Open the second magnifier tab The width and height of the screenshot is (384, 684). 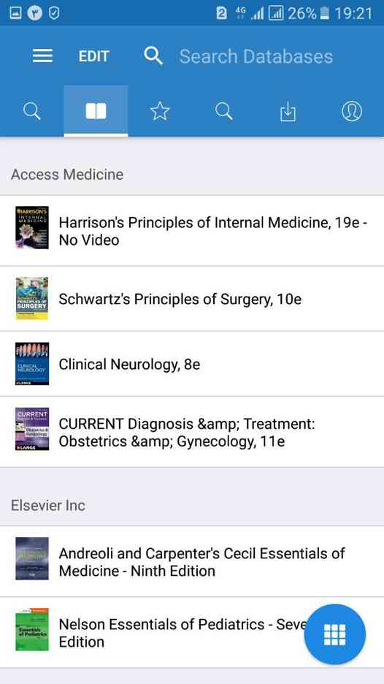pyautogui.click(x=223, y=111)
